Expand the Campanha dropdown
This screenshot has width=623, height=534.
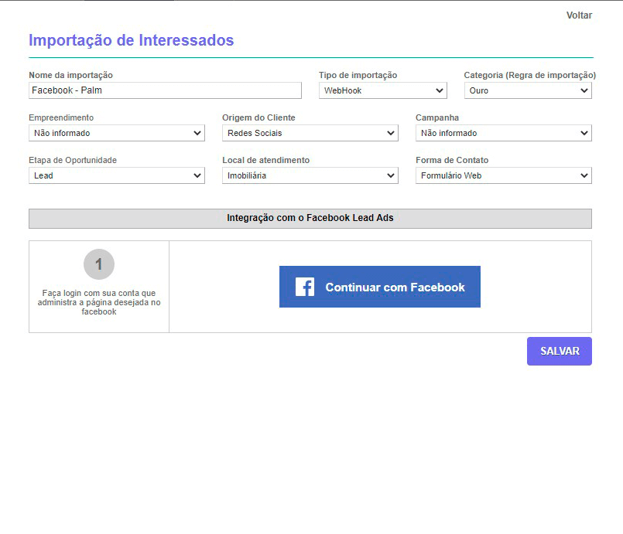point(503,133)
